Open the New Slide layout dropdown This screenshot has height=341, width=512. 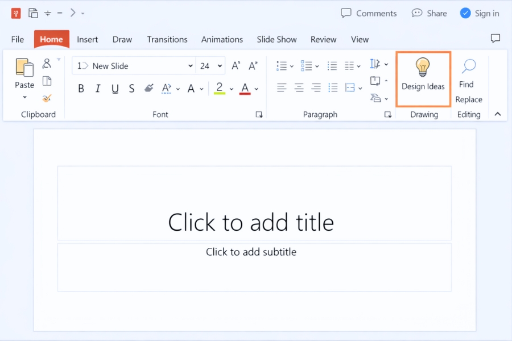click(x=191, y=65)
